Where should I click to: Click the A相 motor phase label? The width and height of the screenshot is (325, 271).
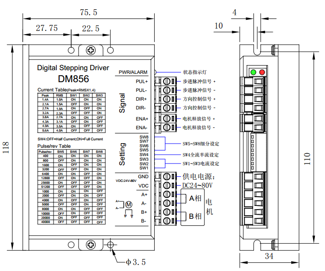(x=195, y=199)
